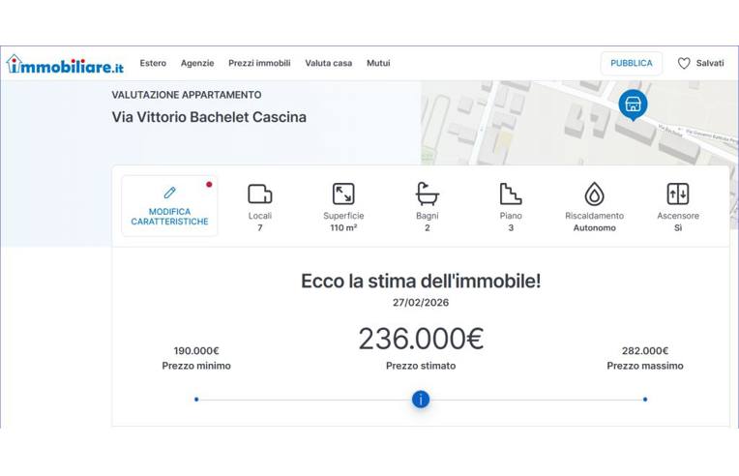This screenshot has width=739, height=476.
Task: Open the immobiliare.it home logo
Action: point(65,64)
